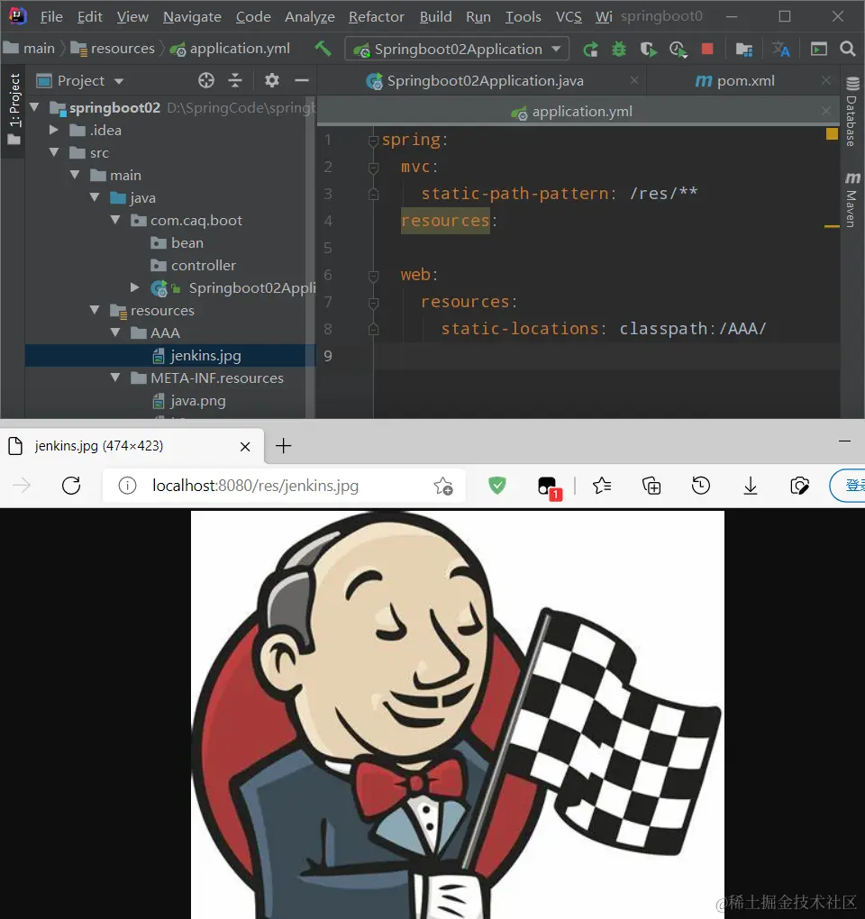Image resolution: width=865 pixels, height=919 pixels.
Task: Open the Project panel settings gear
Action: coord(271,80)
